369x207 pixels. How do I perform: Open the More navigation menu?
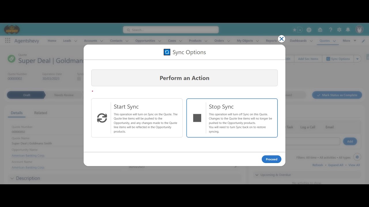coord(349,41)
